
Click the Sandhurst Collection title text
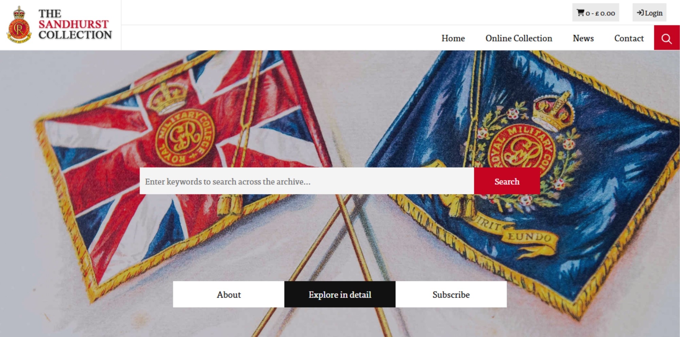pyautogui.click(x=75, y=24)
